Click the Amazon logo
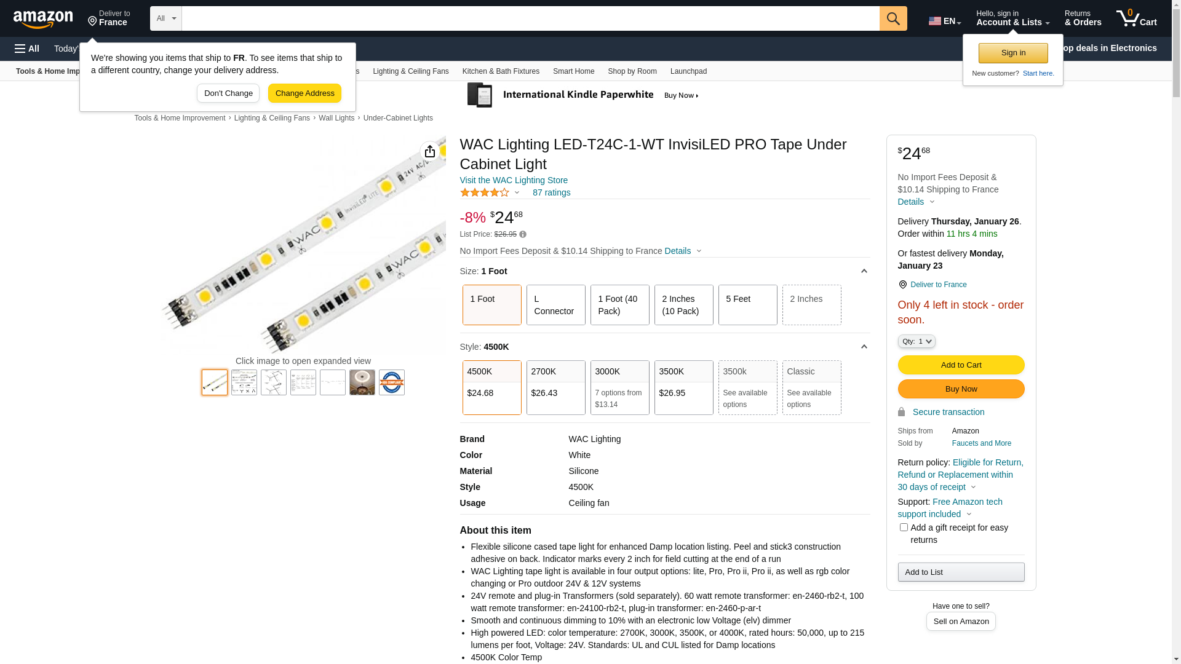The width and height of the screenshot is (1181, 664). tap(43, 20)
